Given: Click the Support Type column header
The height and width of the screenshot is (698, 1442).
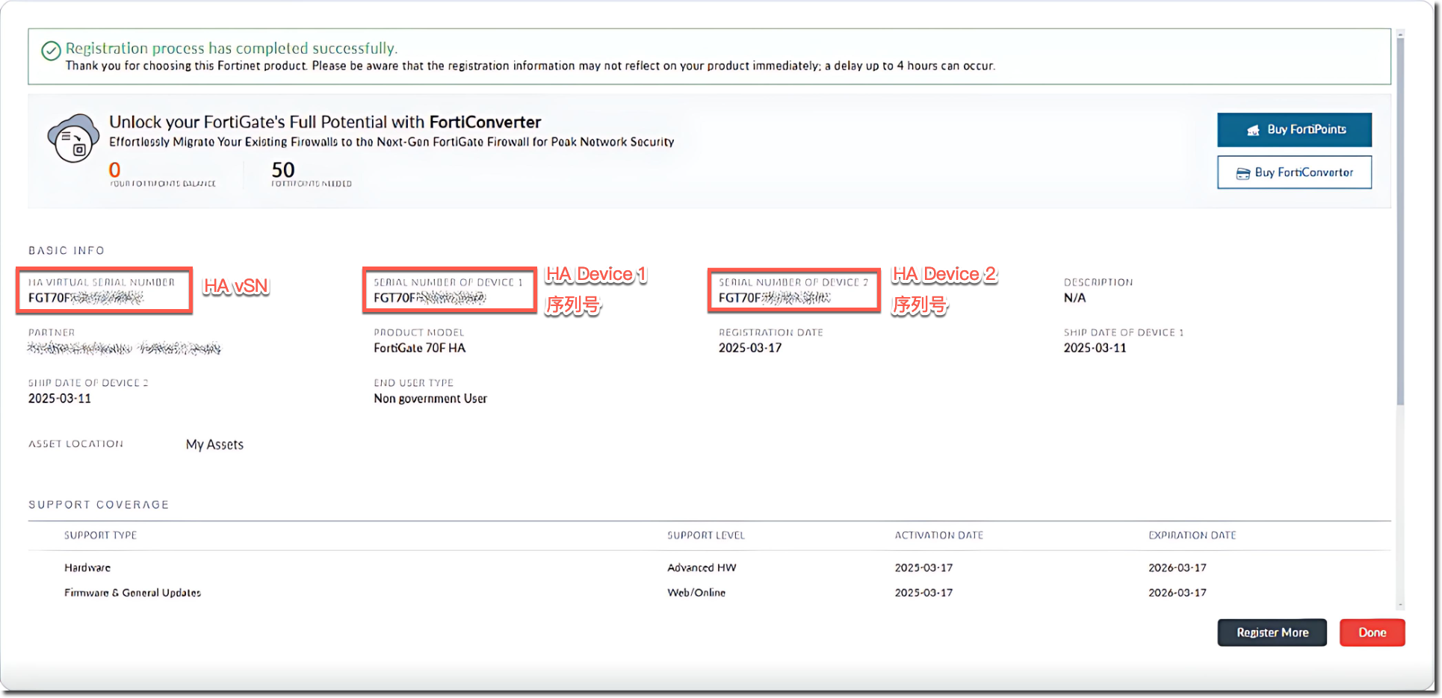Looking at the screenshot, I should click(100, 535).
